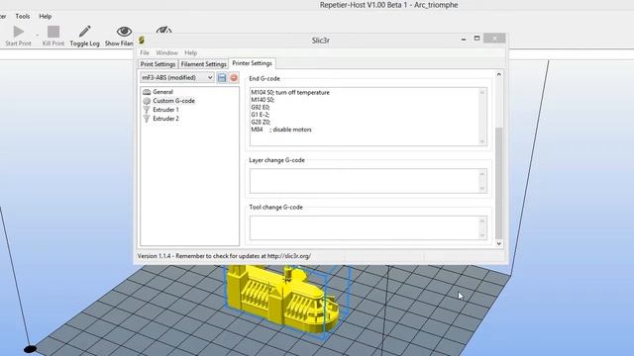Click the 'G28 Z0;' line in End G-code
Image resolution: width=634 pixels, height=356 pixels.
(261, 122)
